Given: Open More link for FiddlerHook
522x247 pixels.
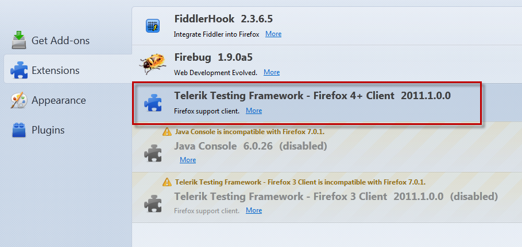Looking at the screenshot, I should point(273,34).
